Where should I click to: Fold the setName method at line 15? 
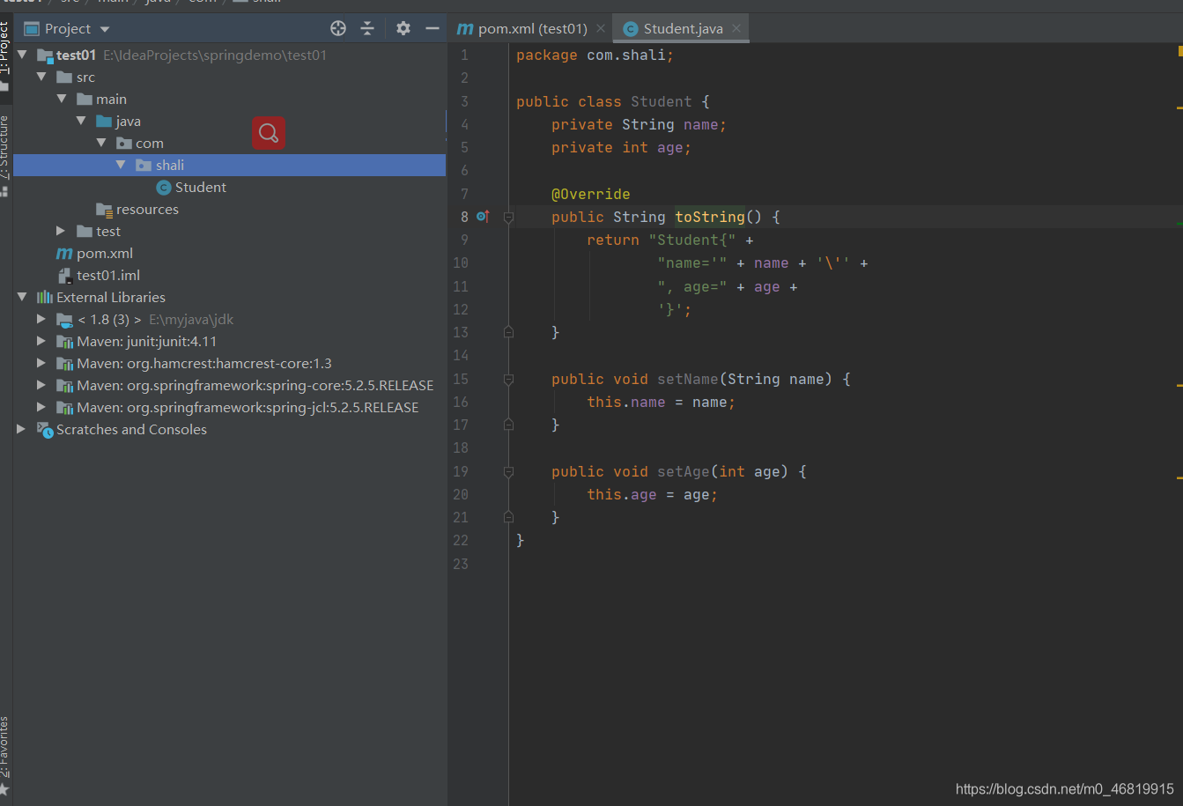[x=508, y=379]
